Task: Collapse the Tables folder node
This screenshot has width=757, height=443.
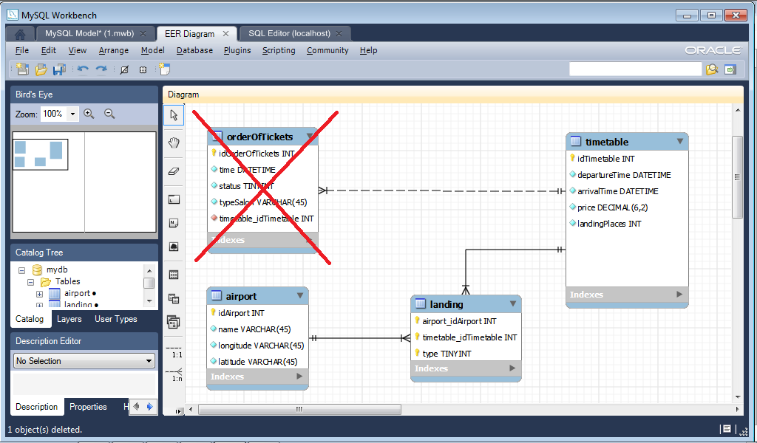Action: pos(31,282)
